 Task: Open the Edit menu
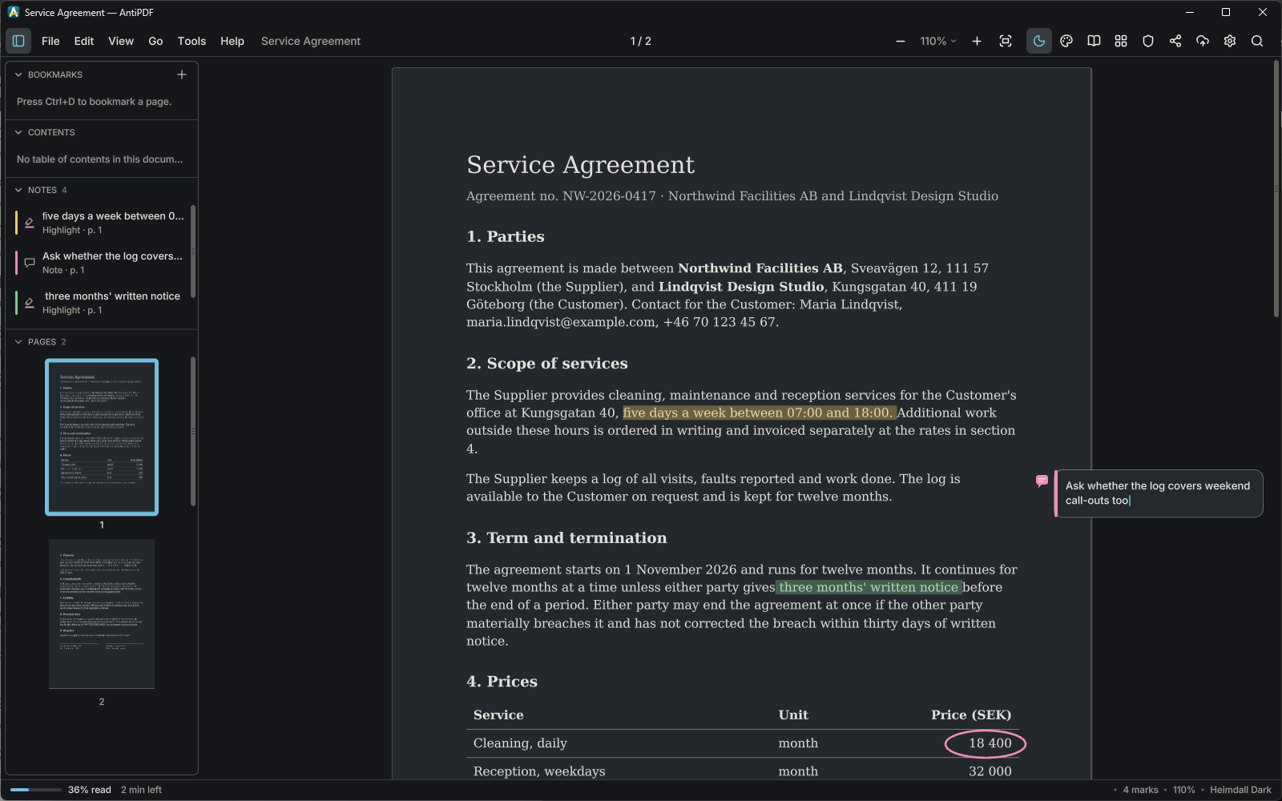click(x=84, y=41)
